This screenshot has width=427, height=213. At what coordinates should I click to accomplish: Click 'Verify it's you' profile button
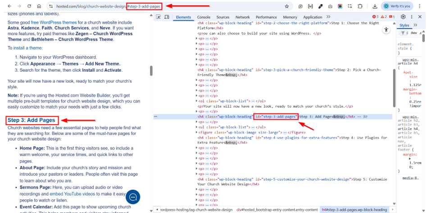coord(397,6)
